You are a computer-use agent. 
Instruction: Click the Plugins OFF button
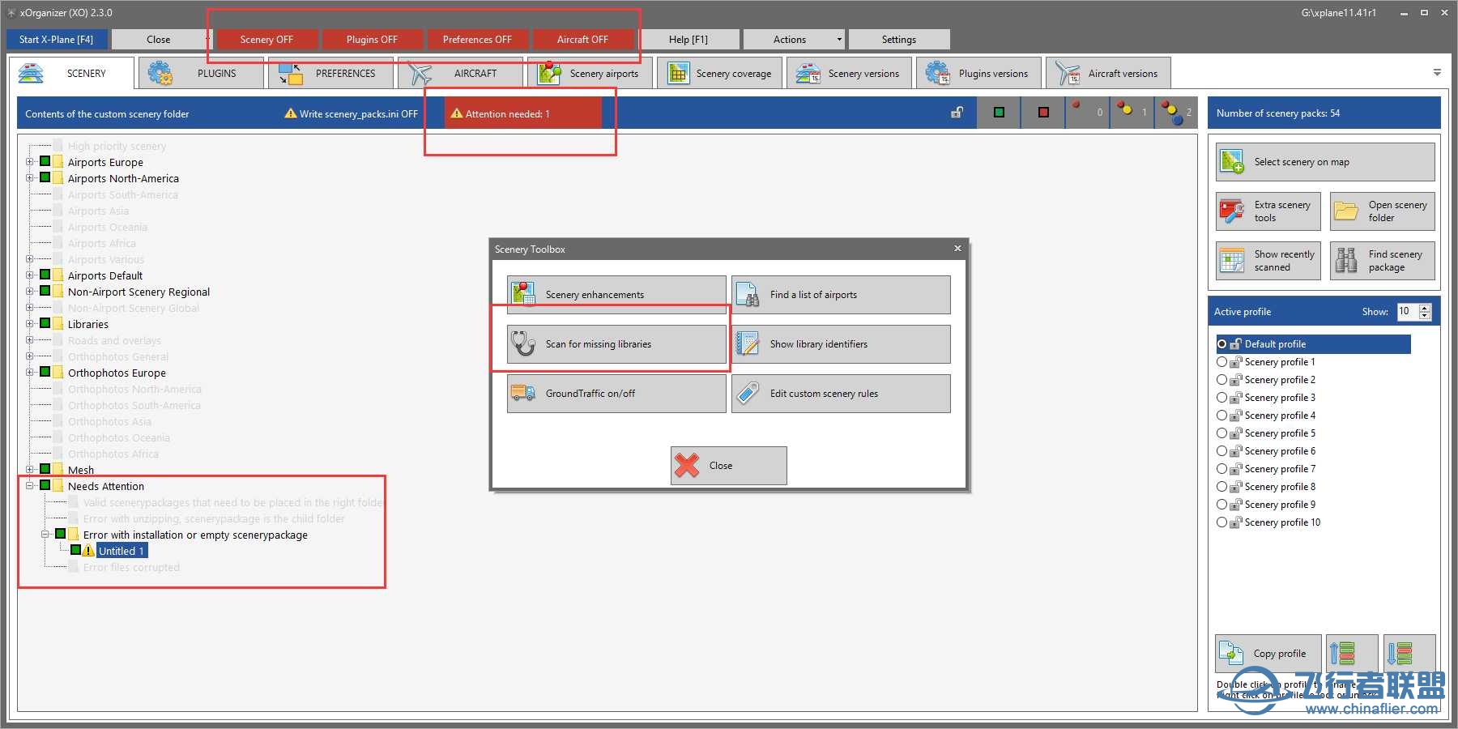click(x=372, y=40)
